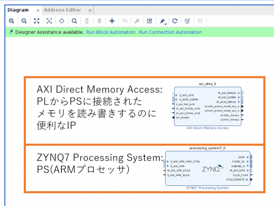Expand the S_AXI_LITE port on axi_dma_0
The image size is (274, 206).
pyautogui.click(x=177, y=95)
